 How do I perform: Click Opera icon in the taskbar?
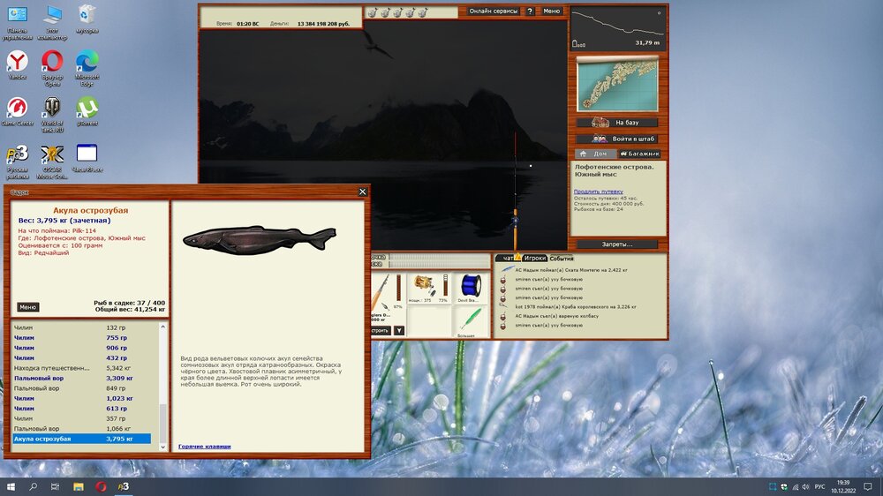tap(101, 486)
